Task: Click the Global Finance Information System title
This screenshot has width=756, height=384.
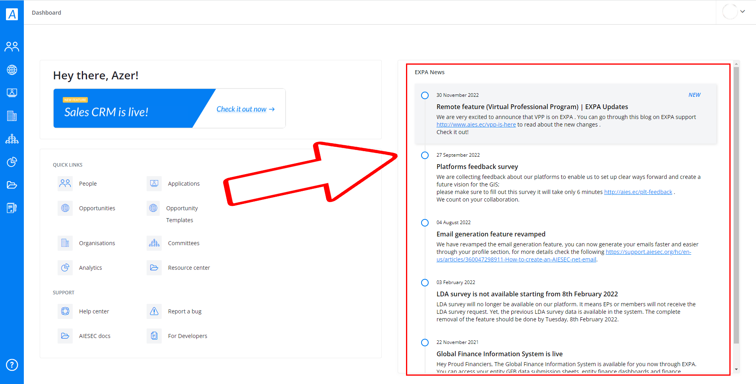Action: 499,354
